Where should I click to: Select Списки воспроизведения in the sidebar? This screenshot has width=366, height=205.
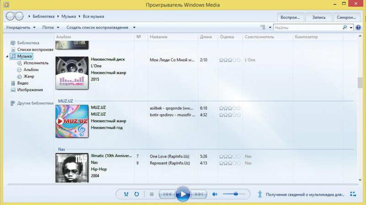tap(32, 50)
